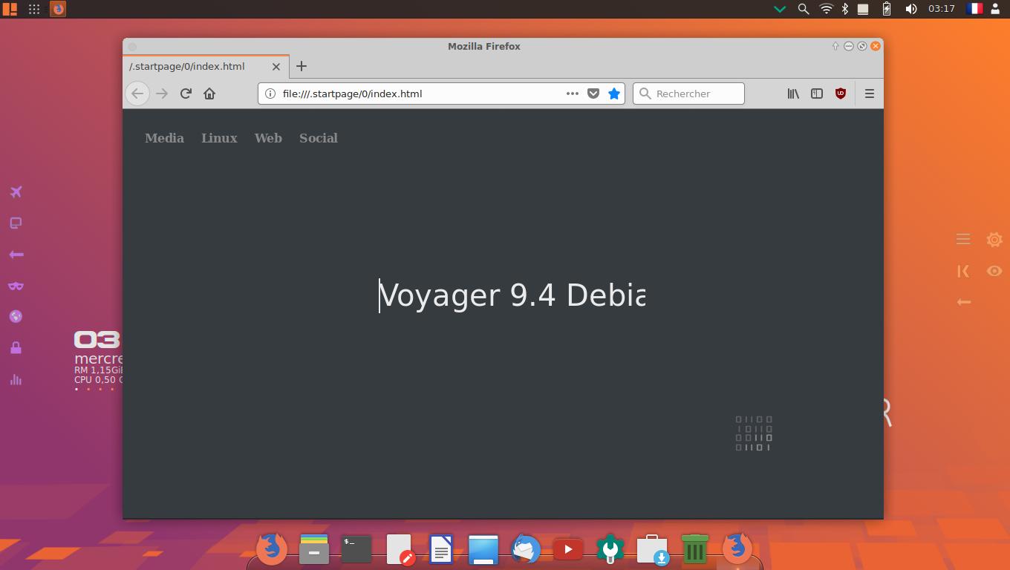Click the three-lines icon on the right desktop panel
The height and width of the screenshot is (570, 1010).
(963, 239)
